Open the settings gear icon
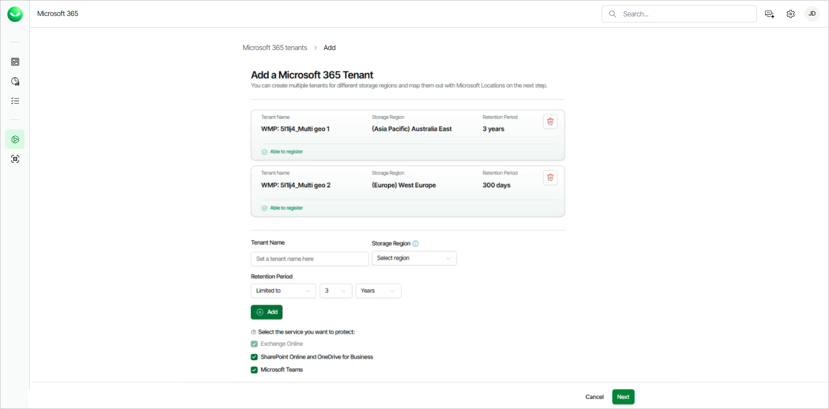Image resolution: width=829 pixels, height=409 pixels. tap(790, 14)
